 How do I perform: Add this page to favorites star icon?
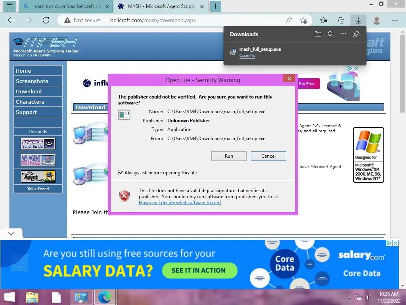(x=303, y=20)
